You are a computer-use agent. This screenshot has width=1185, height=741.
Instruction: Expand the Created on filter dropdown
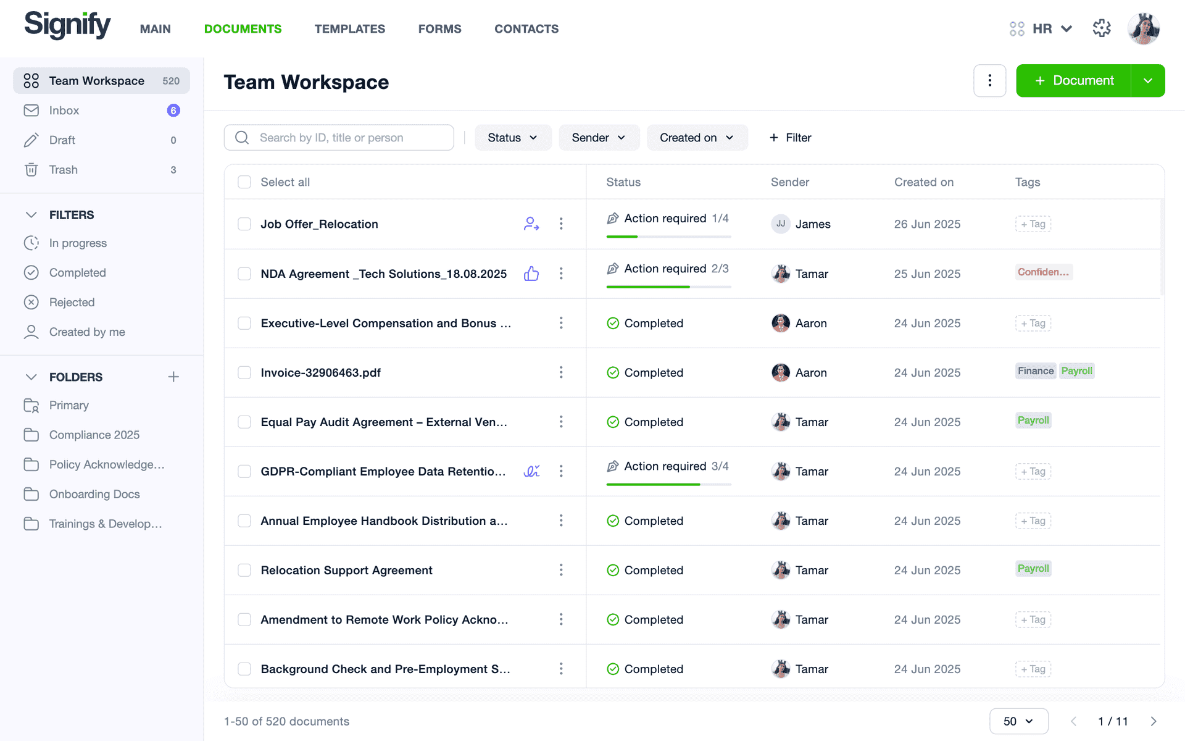click(697, 138)
